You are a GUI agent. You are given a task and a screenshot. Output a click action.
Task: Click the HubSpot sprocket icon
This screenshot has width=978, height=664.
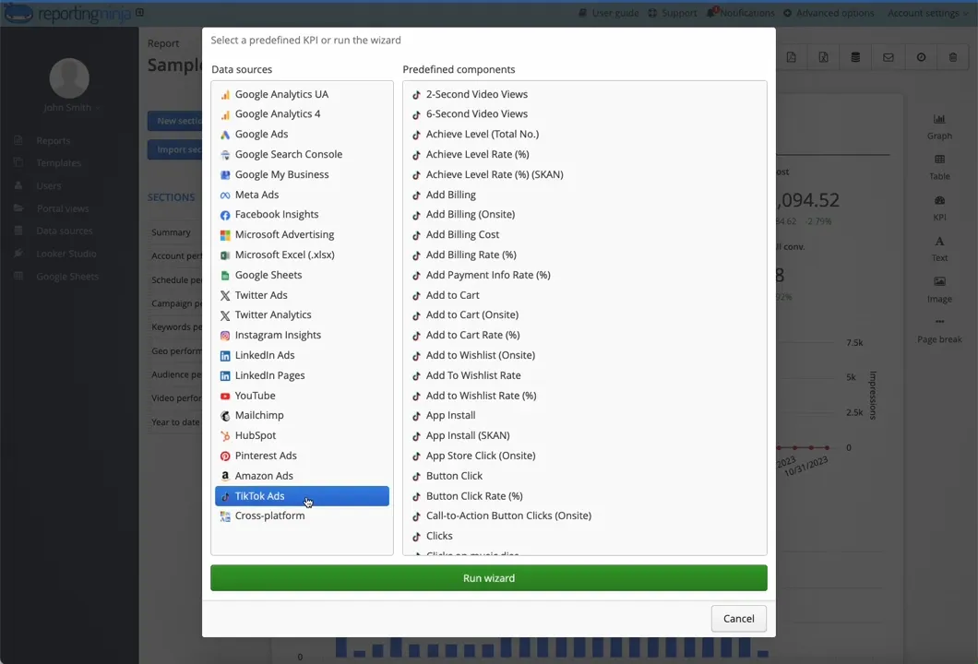(x=225, y=436)
